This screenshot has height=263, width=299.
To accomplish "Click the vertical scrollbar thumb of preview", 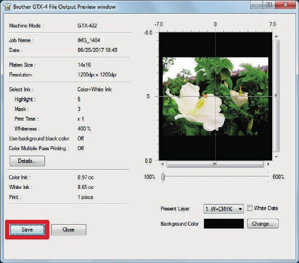I will pos(276,96).
